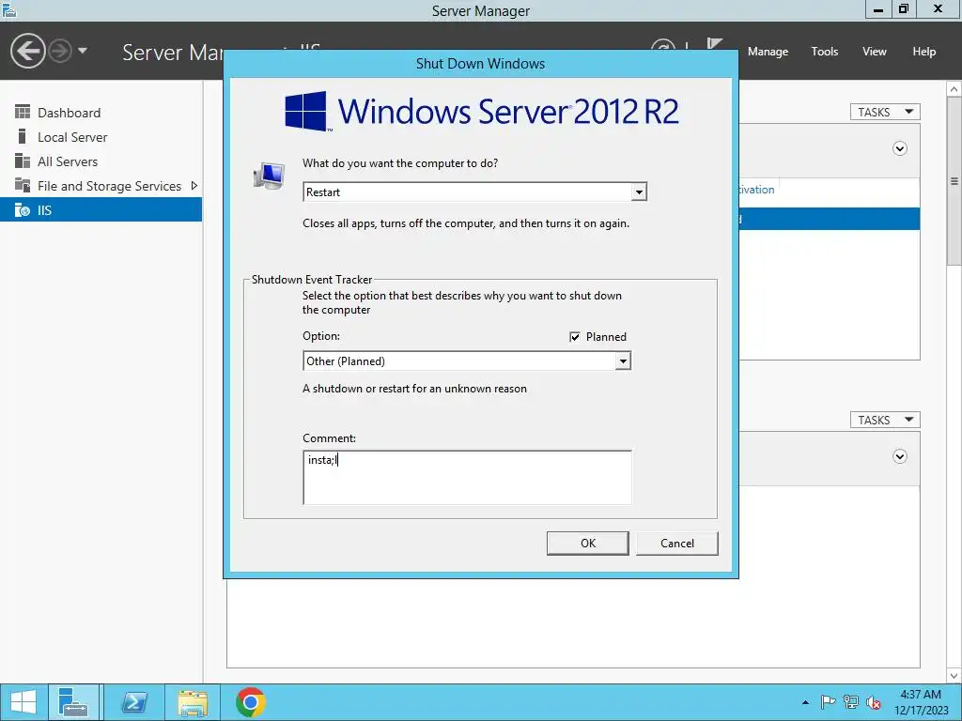Screen dimensions: 962x721
Task: Click the vertical scrollbar up arrow
Action: click(x=954, y=89)
